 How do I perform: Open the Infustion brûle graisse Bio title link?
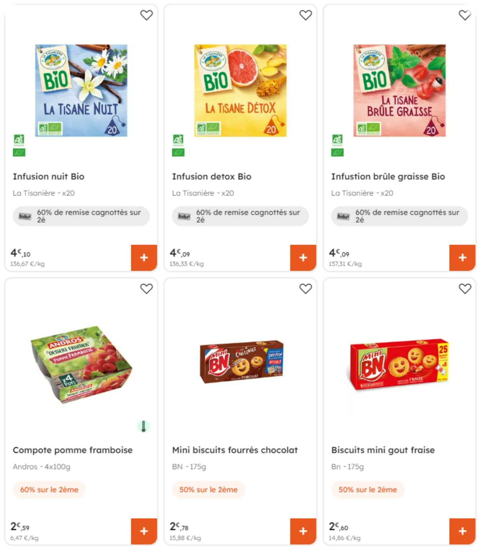coord(388,177)
